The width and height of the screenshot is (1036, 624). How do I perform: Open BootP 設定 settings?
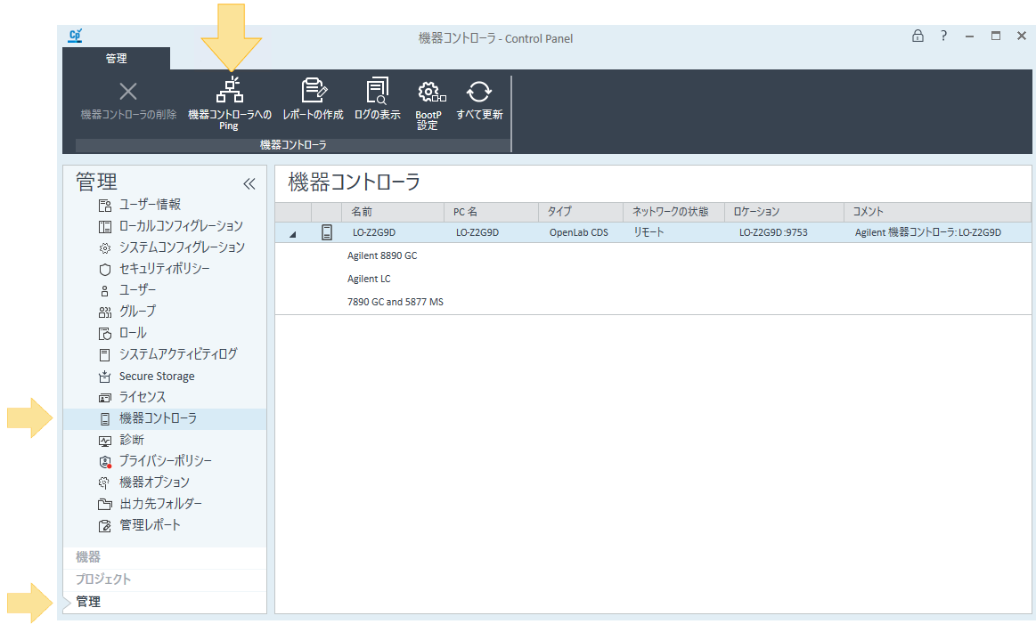coord(428,92)
